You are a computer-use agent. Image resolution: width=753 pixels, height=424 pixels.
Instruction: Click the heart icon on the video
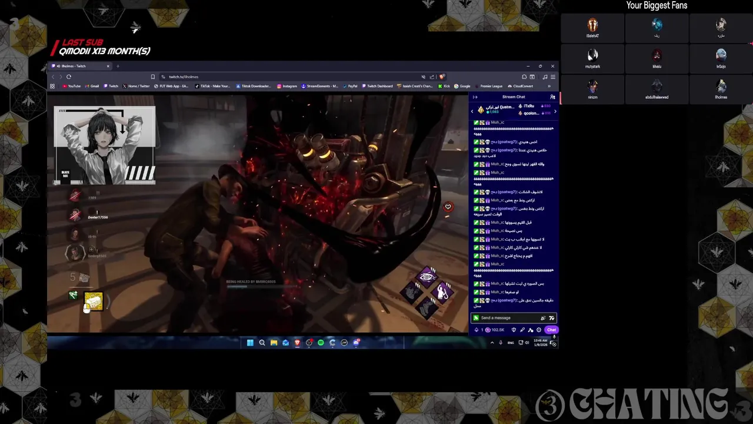point(448,207)
